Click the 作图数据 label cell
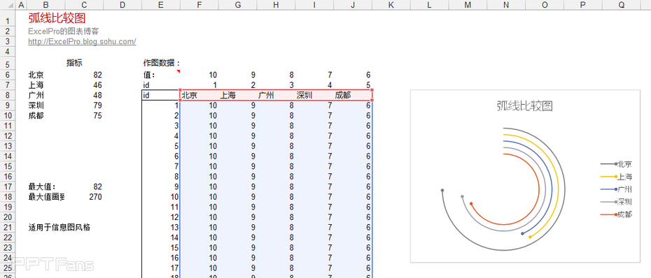Viewport: 651px width, 278px height. click(x=161, y=64)
